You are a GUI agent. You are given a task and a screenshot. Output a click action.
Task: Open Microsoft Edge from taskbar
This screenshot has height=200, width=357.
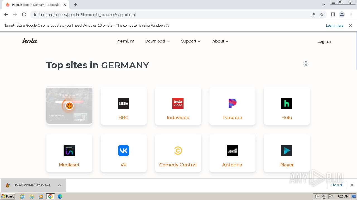pyautogui.click(x=60, y=196)
